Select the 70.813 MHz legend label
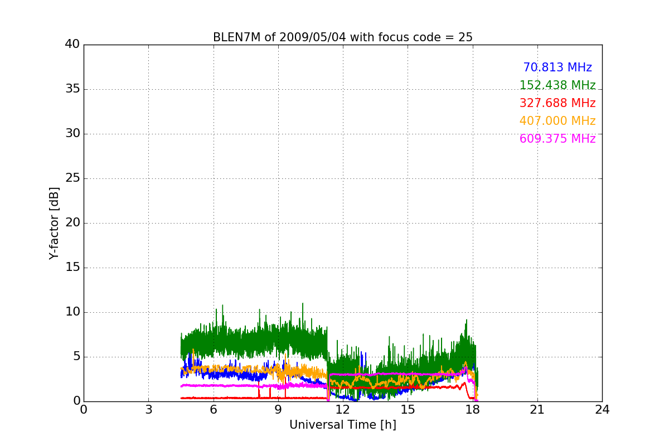Screen dimensions: 669x446 [x=557, y=67]
